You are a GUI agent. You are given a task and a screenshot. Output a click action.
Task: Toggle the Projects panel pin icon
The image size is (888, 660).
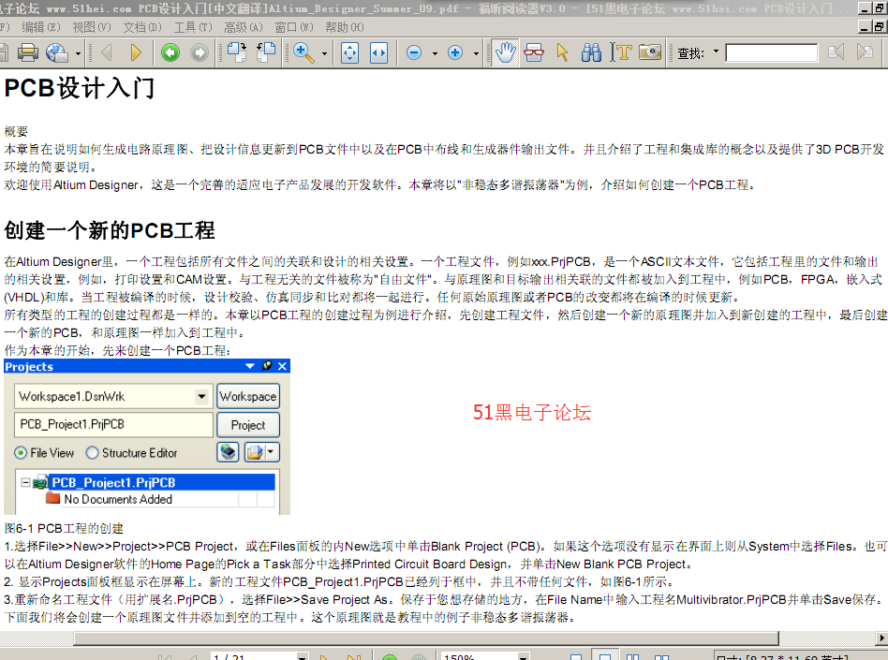[267, 366]
